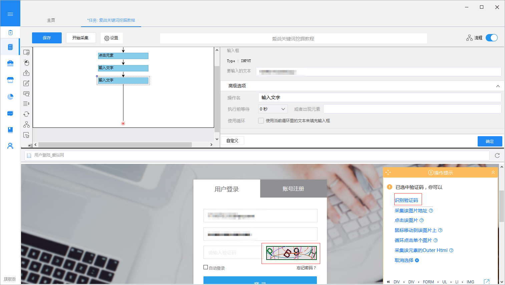This screenshot has width=505, height=285.
Task: Click the new task clipboard icon in sidebar
Action: (x=10, y=32)
